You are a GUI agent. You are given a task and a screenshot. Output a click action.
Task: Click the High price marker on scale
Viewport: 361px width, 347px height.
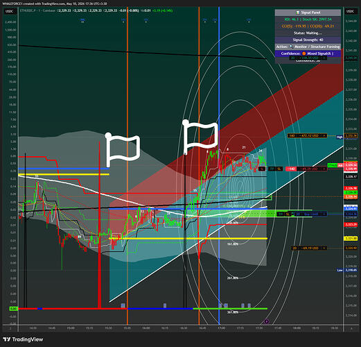click(x=340, y=137)
